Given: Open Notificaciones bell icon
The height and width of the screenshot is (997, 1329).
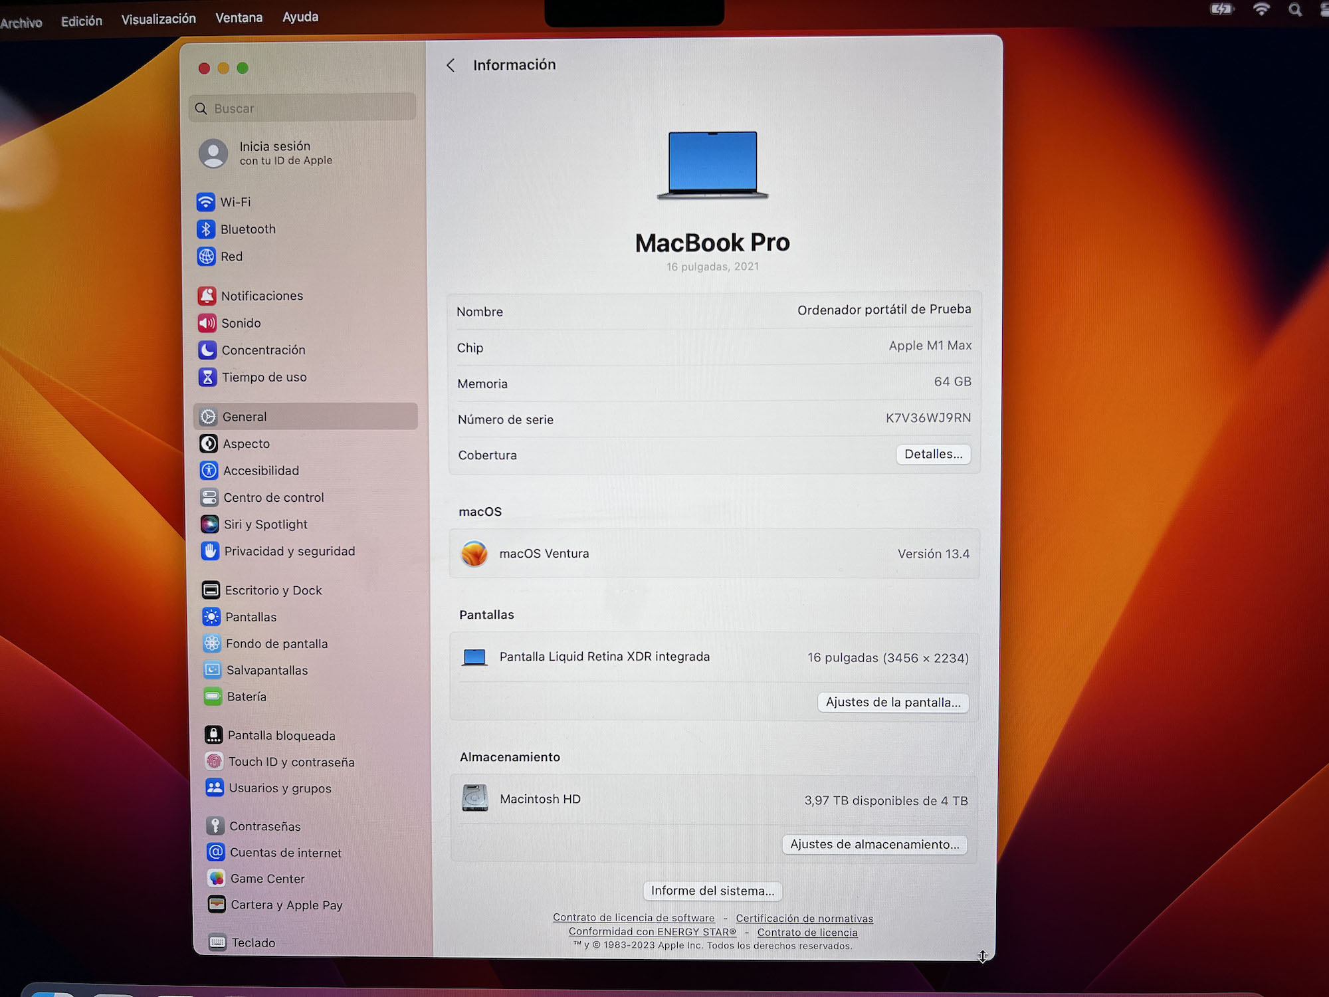Looking at the screenshot, I should (x=207, y=296).
